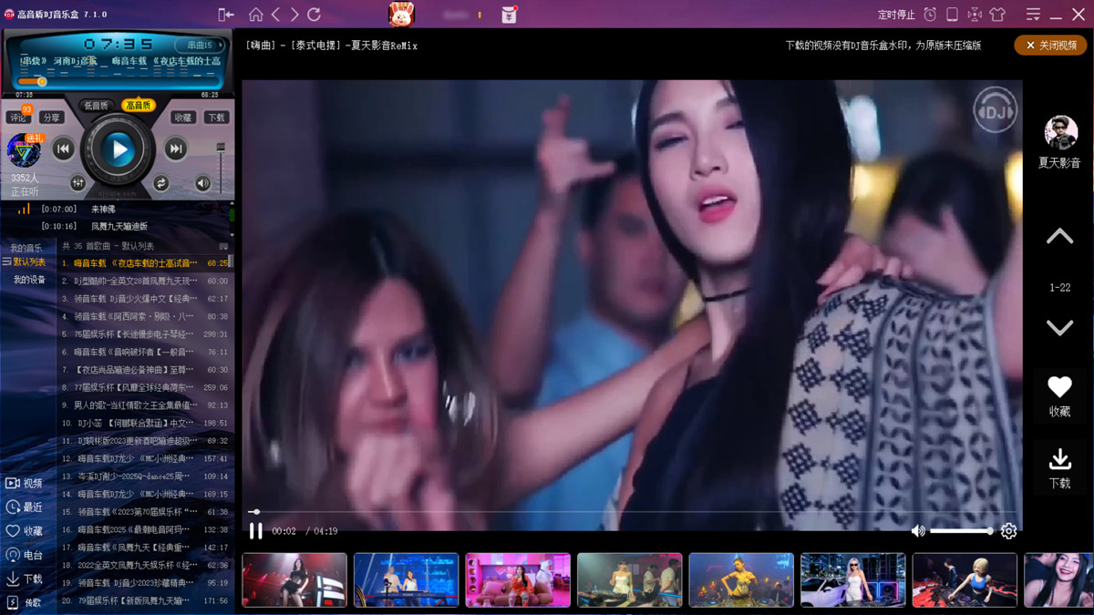Go back to the previous track
1094x615 pixels.
(63, 149)
